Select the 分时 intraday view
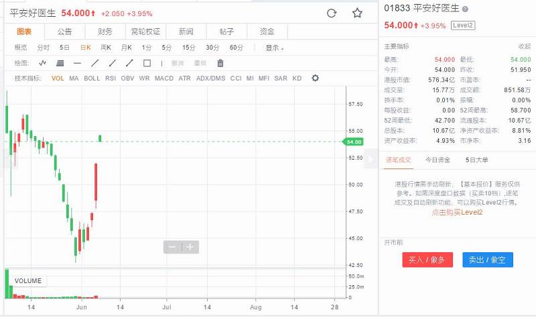This screenshot has width=536, height=318. [44, 48]
